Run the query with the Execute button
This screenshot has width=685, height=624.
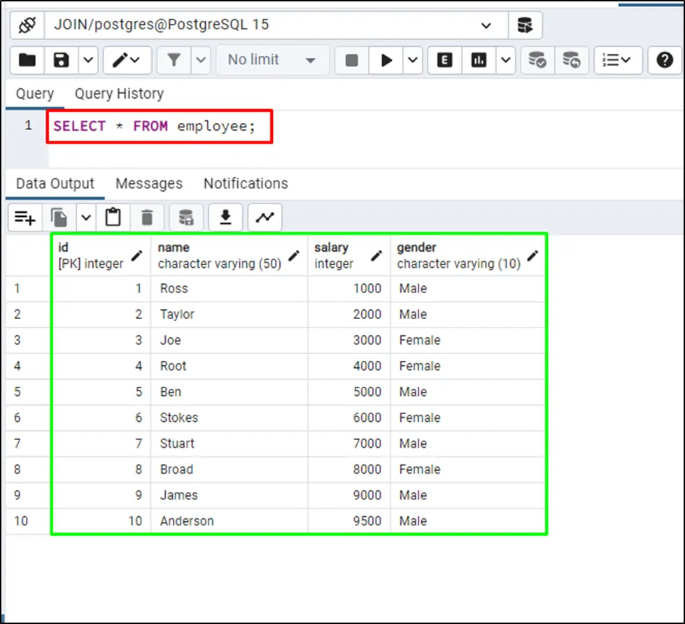click(386, 60)
